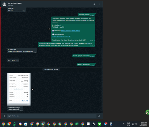Open Calculator from the taskbar
The width and height of the screenshot is (149, 127).
(111, 124)
